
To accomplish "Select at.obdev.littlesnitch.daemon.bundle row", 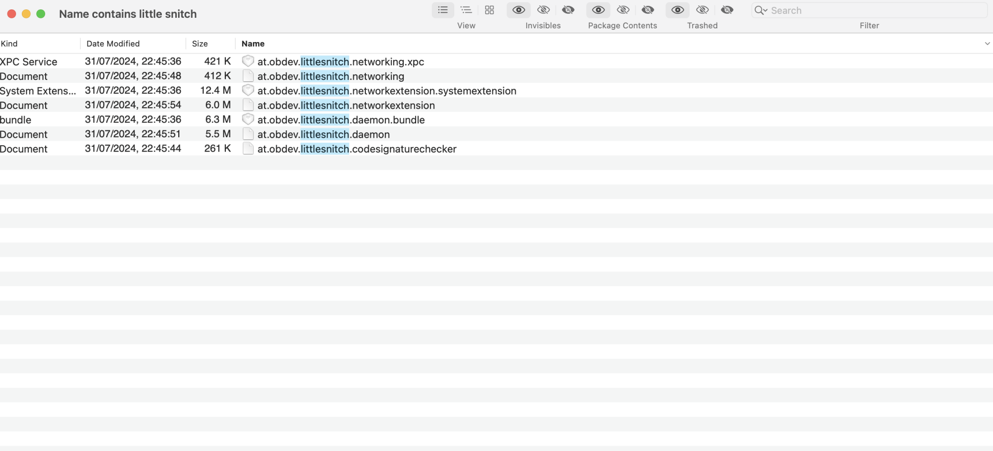I will point(496,119).
